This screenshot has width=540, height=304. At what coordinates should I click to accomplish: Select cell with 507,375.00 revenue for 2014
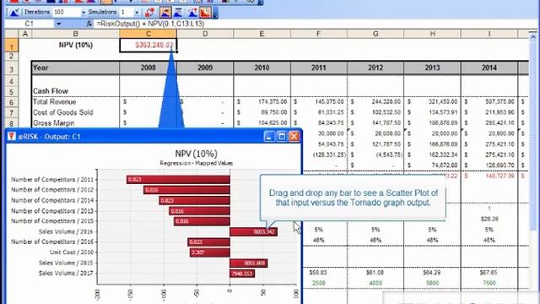(x=489, y=101)
